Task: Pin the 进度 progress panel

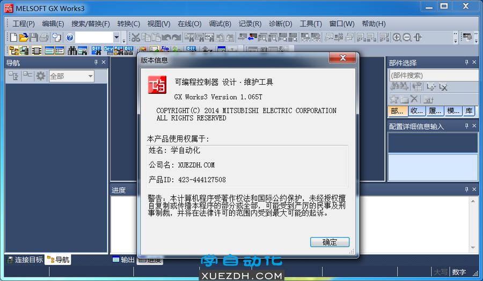Action: click(466, 190)
